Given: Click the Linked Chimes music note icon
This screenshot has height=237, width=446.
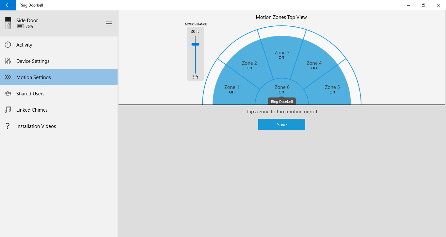Looking at the screenshot, I should tap(8, 110).
